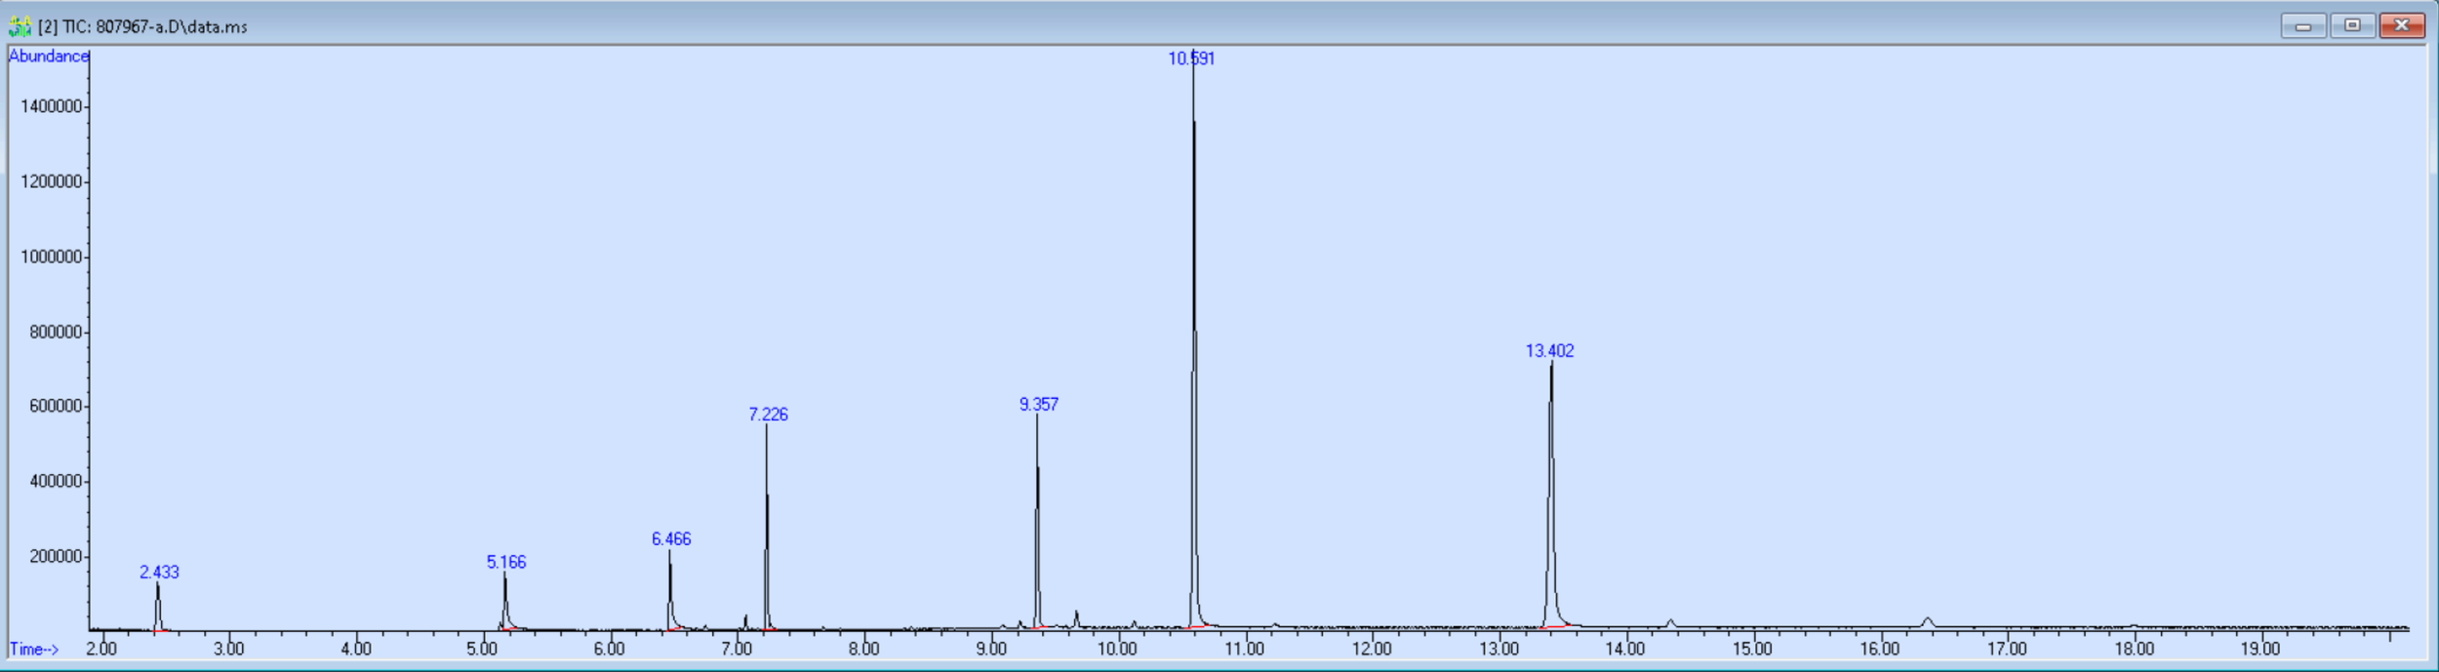Click the 600000 abundance tick label
The width and height of the screenshot is (2439, 672).
(56, 407)
